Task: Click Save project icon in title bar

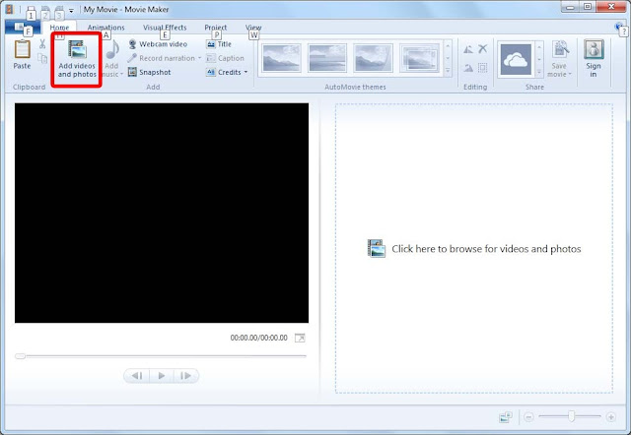Action: [x=32, y=9]
